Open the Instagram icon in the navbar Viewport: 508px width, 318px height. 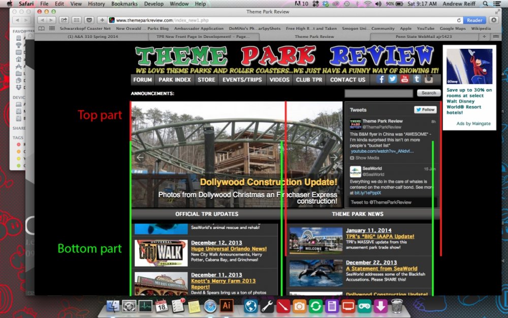429,79
